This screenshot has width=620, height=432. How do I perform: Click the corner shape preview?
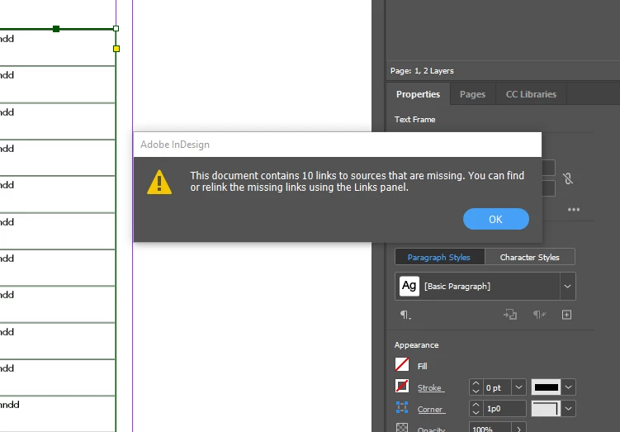(546, 409)
